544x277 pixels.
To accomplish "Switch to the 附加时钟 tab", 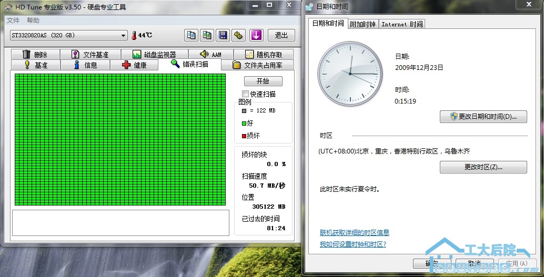I will click(363, 24).
